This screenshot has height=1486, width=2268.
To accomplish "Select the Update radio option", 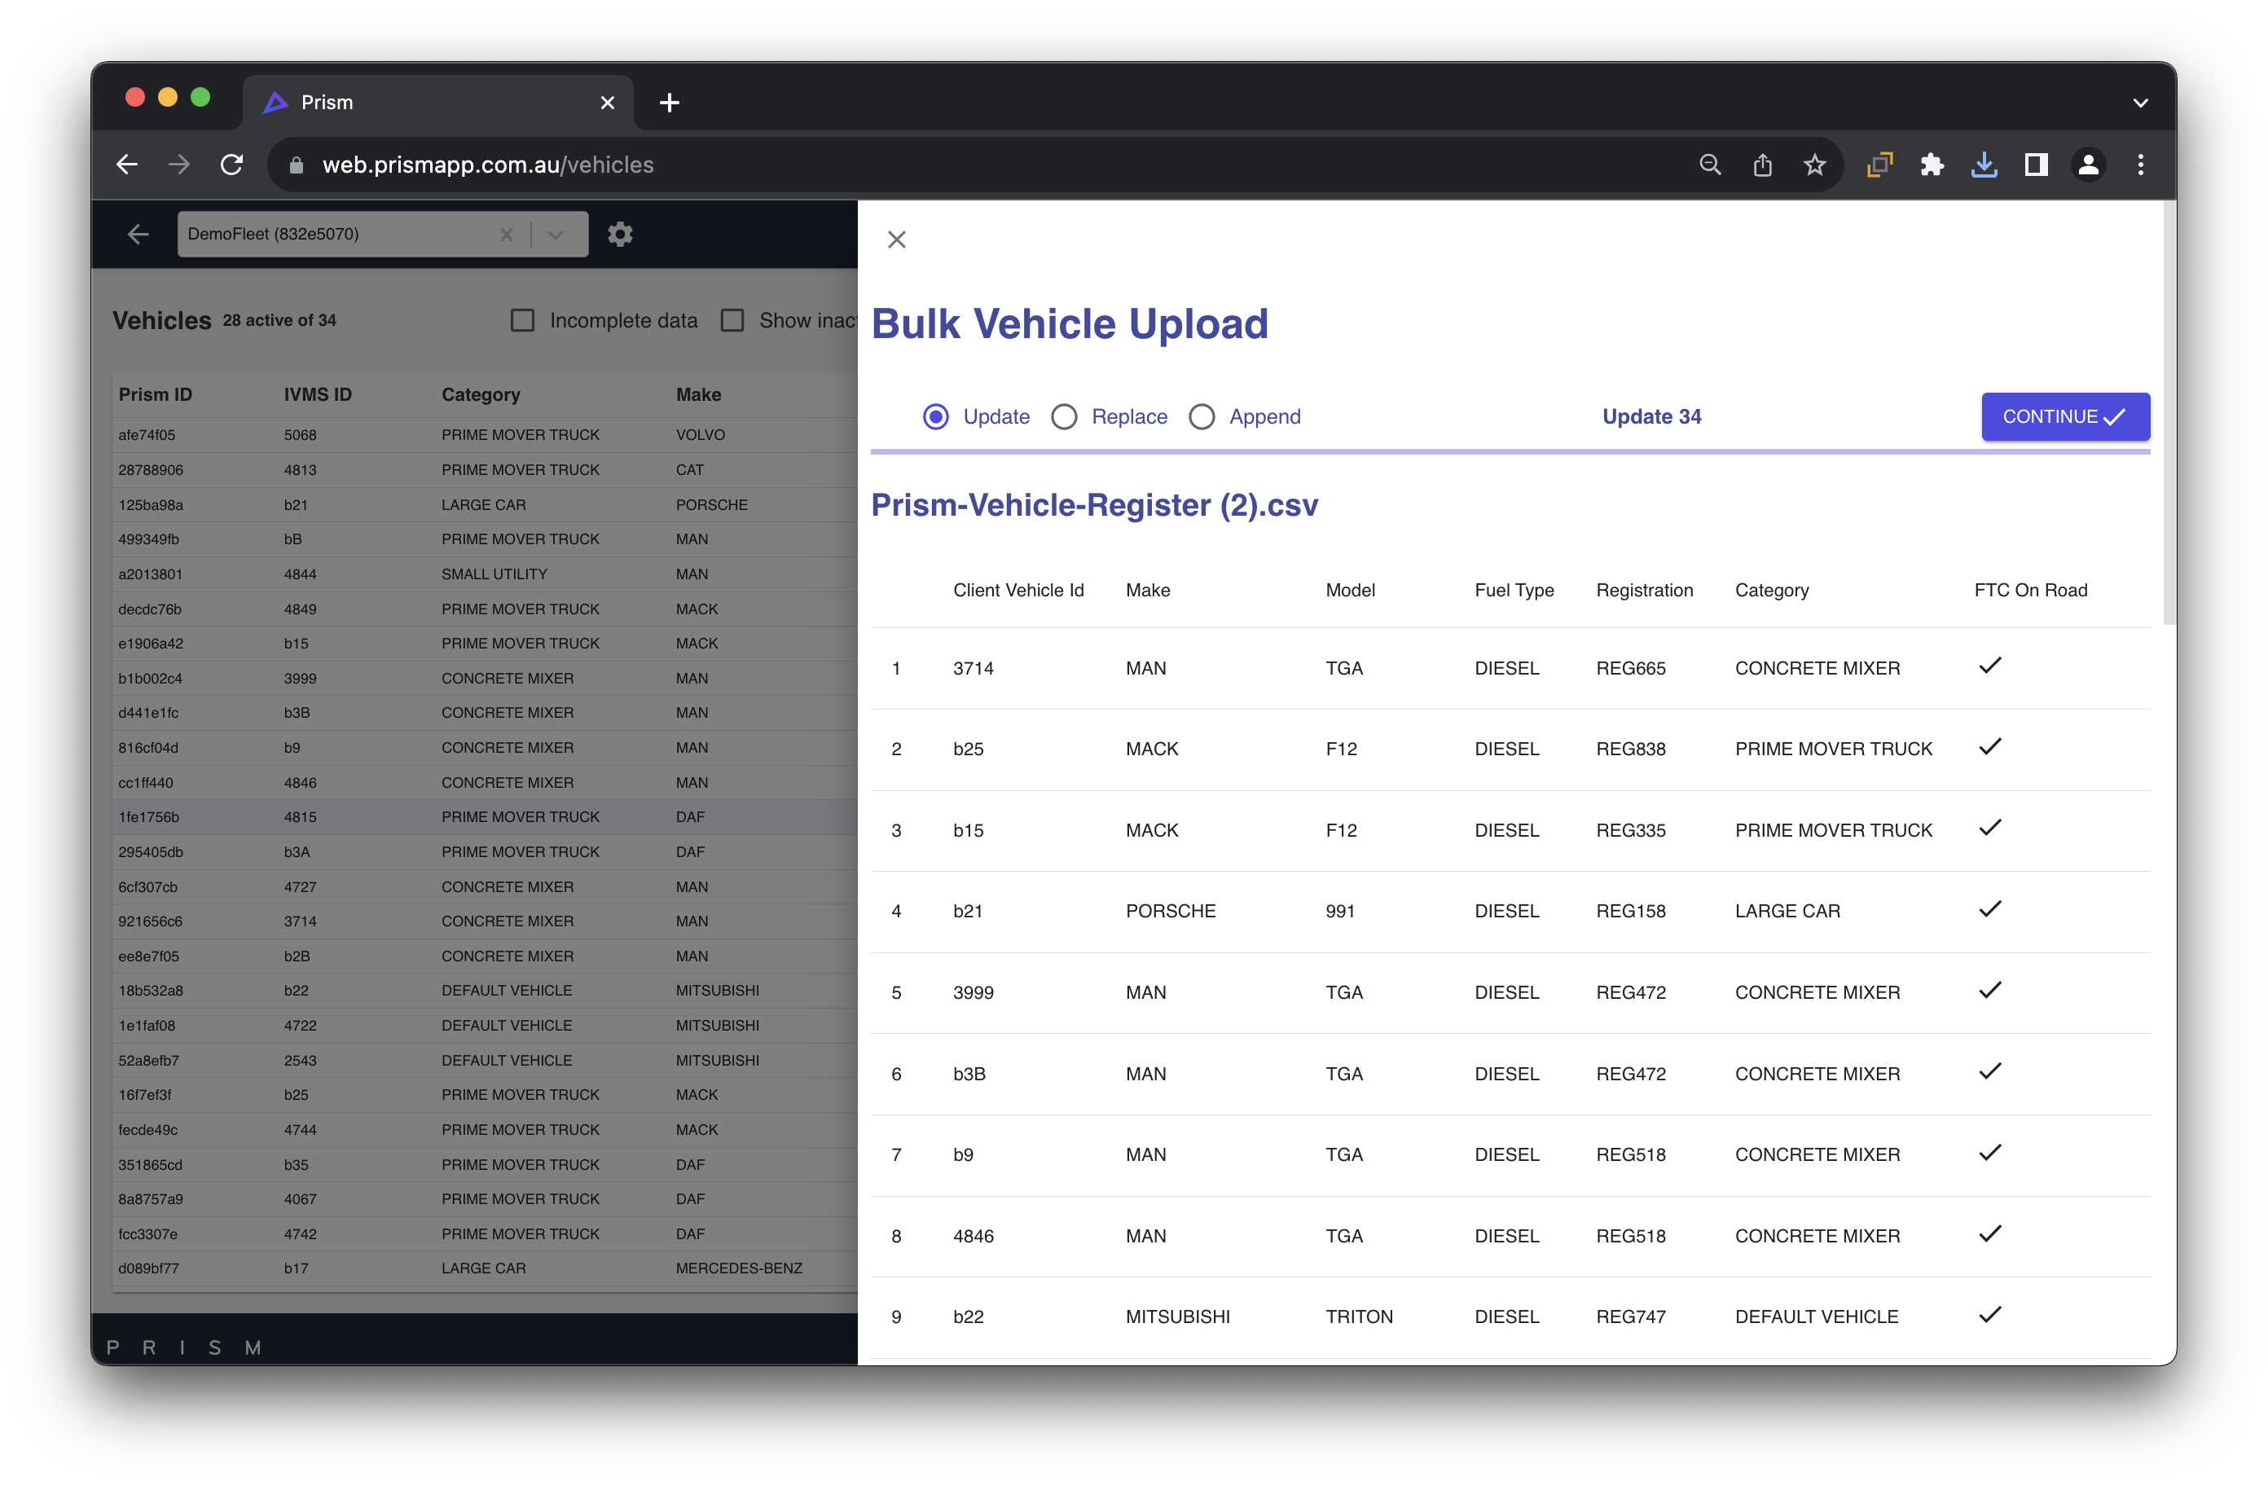I will click(936, 416).
